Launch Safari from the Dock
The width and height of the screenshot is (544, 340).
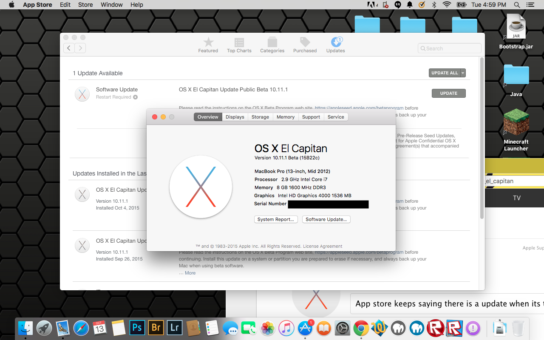81,328
